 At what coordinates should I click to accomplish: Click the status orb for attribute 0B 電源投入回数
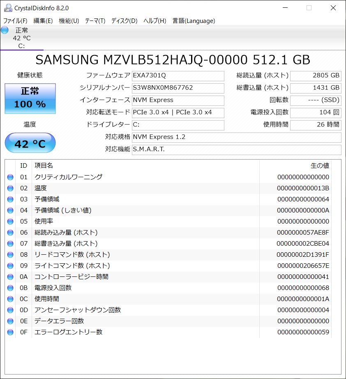tap(10, 288)
